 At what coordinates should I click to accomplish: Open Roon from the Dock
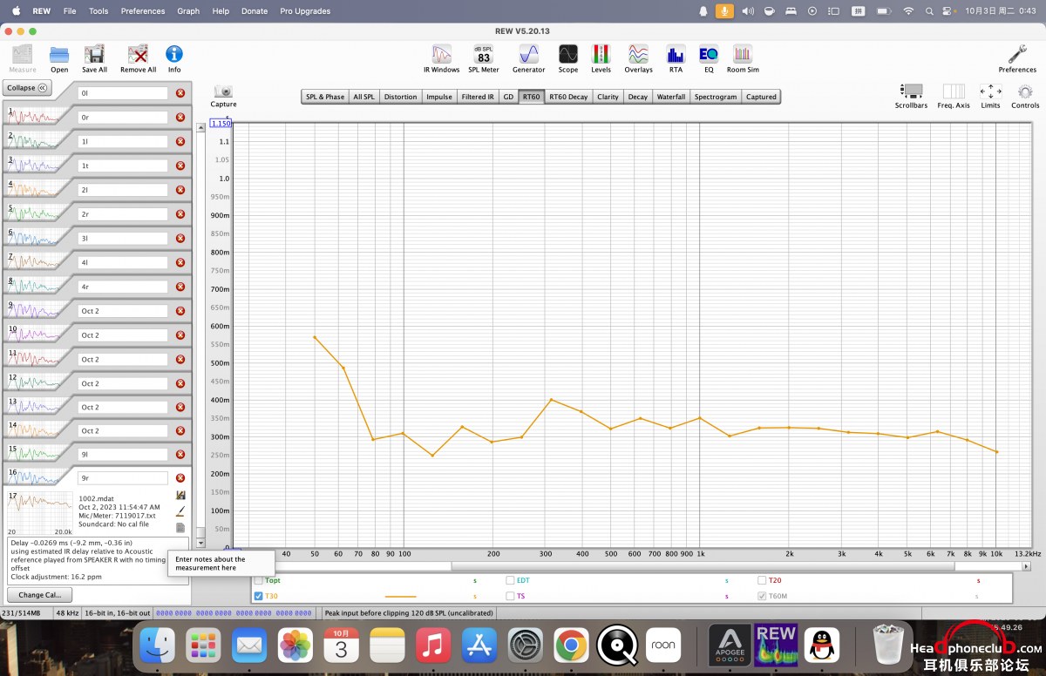pyautogui.click(x=665, y=646)
